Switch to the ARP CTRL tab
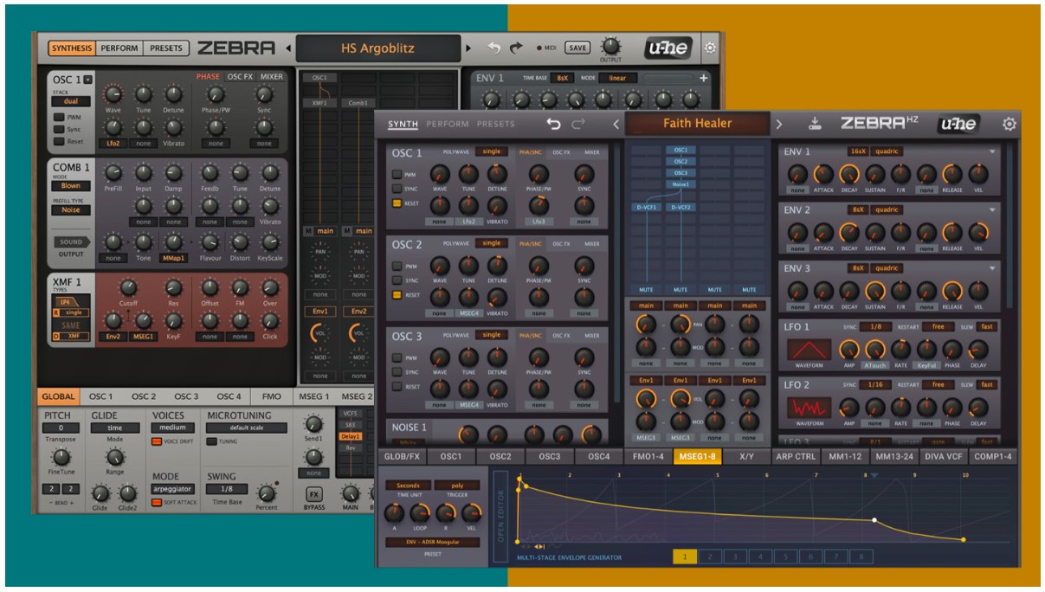 pyautogui.click(x=795, y=456)
